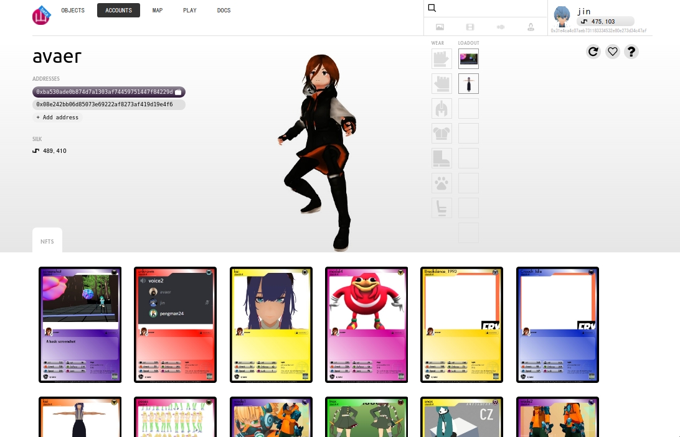Click the WEAR column label
Screen dimensions: 680x437
438,43
